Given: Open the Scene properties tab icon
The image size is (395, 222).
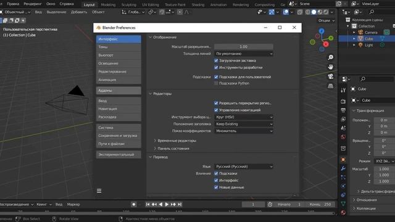Looking at the screenshot, I should (x=343, y=128).
